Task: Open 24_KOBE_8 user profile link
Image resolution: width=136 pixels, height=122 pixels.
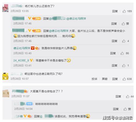Action: coord(21,60)
